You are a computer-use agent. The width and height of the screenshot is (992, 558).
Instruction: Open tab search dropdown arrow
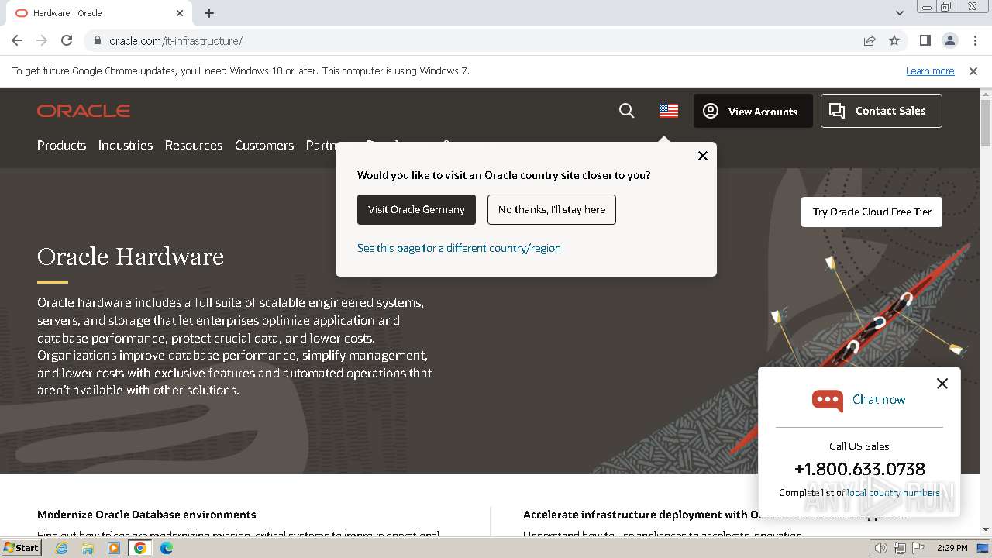click(x=900, y=13)
